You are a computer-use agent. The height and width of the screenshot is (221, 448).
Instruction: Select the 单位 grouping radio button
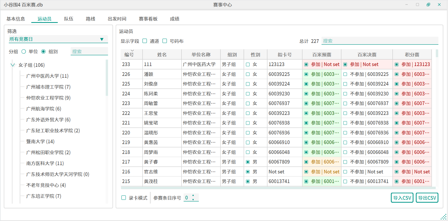coord(24,51)
